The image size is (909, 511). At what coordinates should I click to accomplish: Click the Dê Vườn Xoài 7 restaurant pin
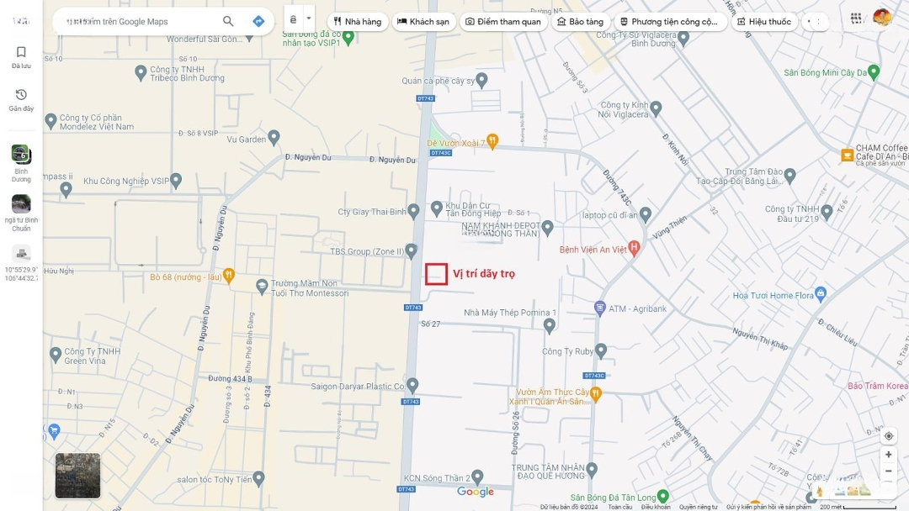(x=492, y=142)
